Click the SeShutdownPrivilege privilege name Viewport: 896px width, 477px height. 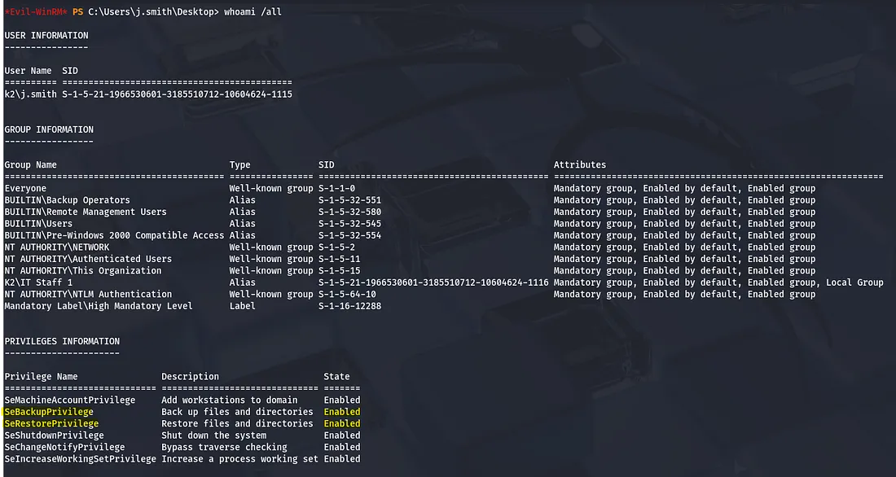(54, 435)
